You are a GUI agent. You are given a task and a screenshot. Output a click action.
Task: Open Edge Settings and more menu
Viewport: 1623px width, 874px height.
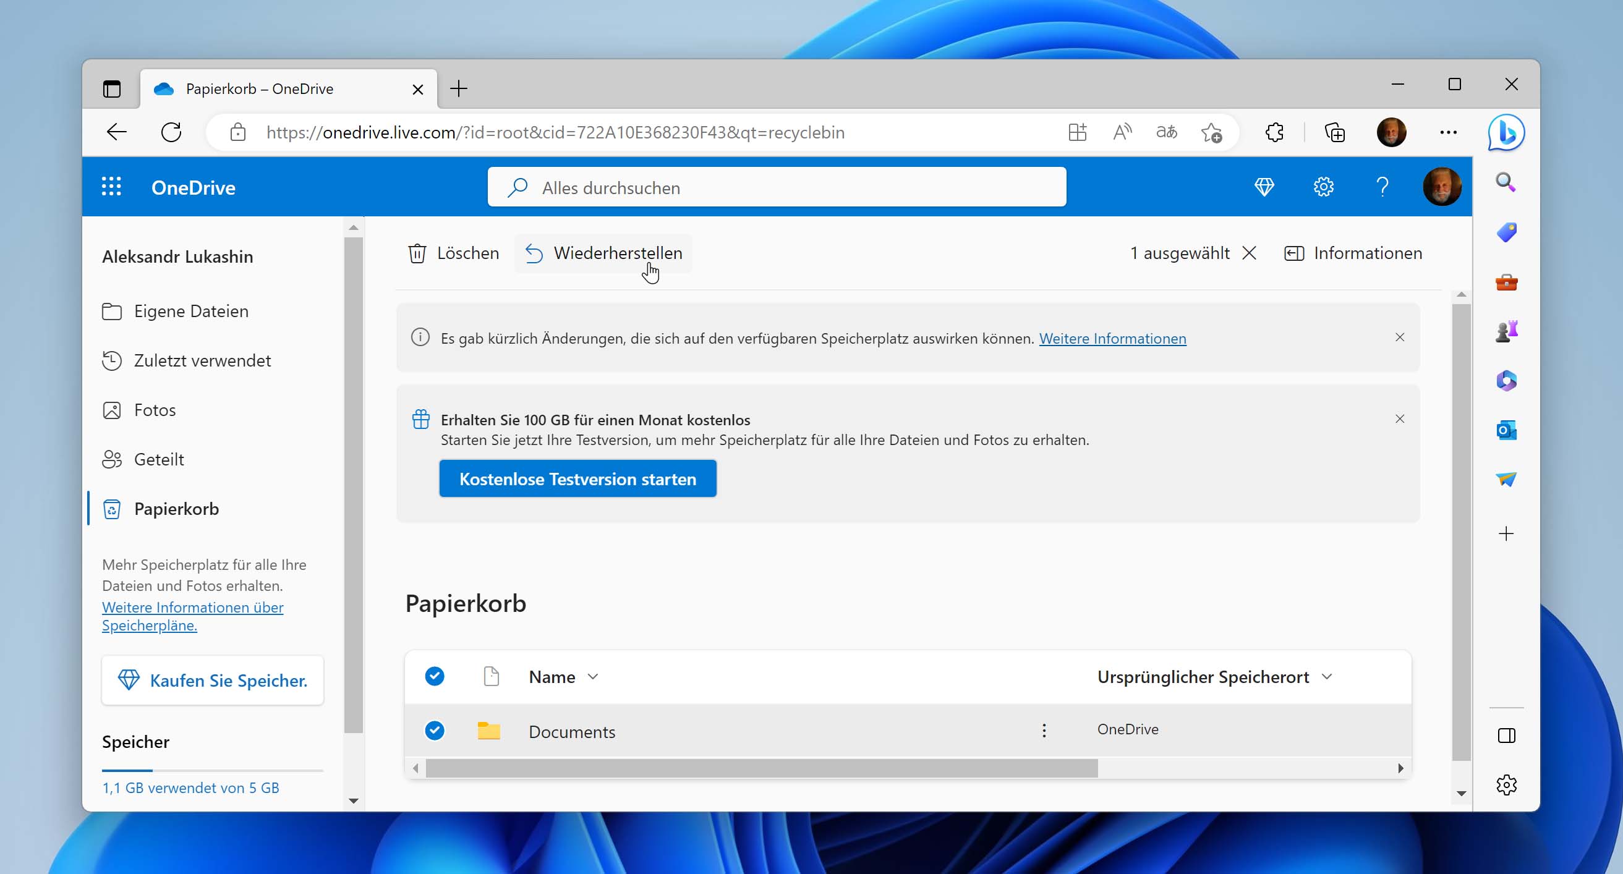click(1448, 132)
